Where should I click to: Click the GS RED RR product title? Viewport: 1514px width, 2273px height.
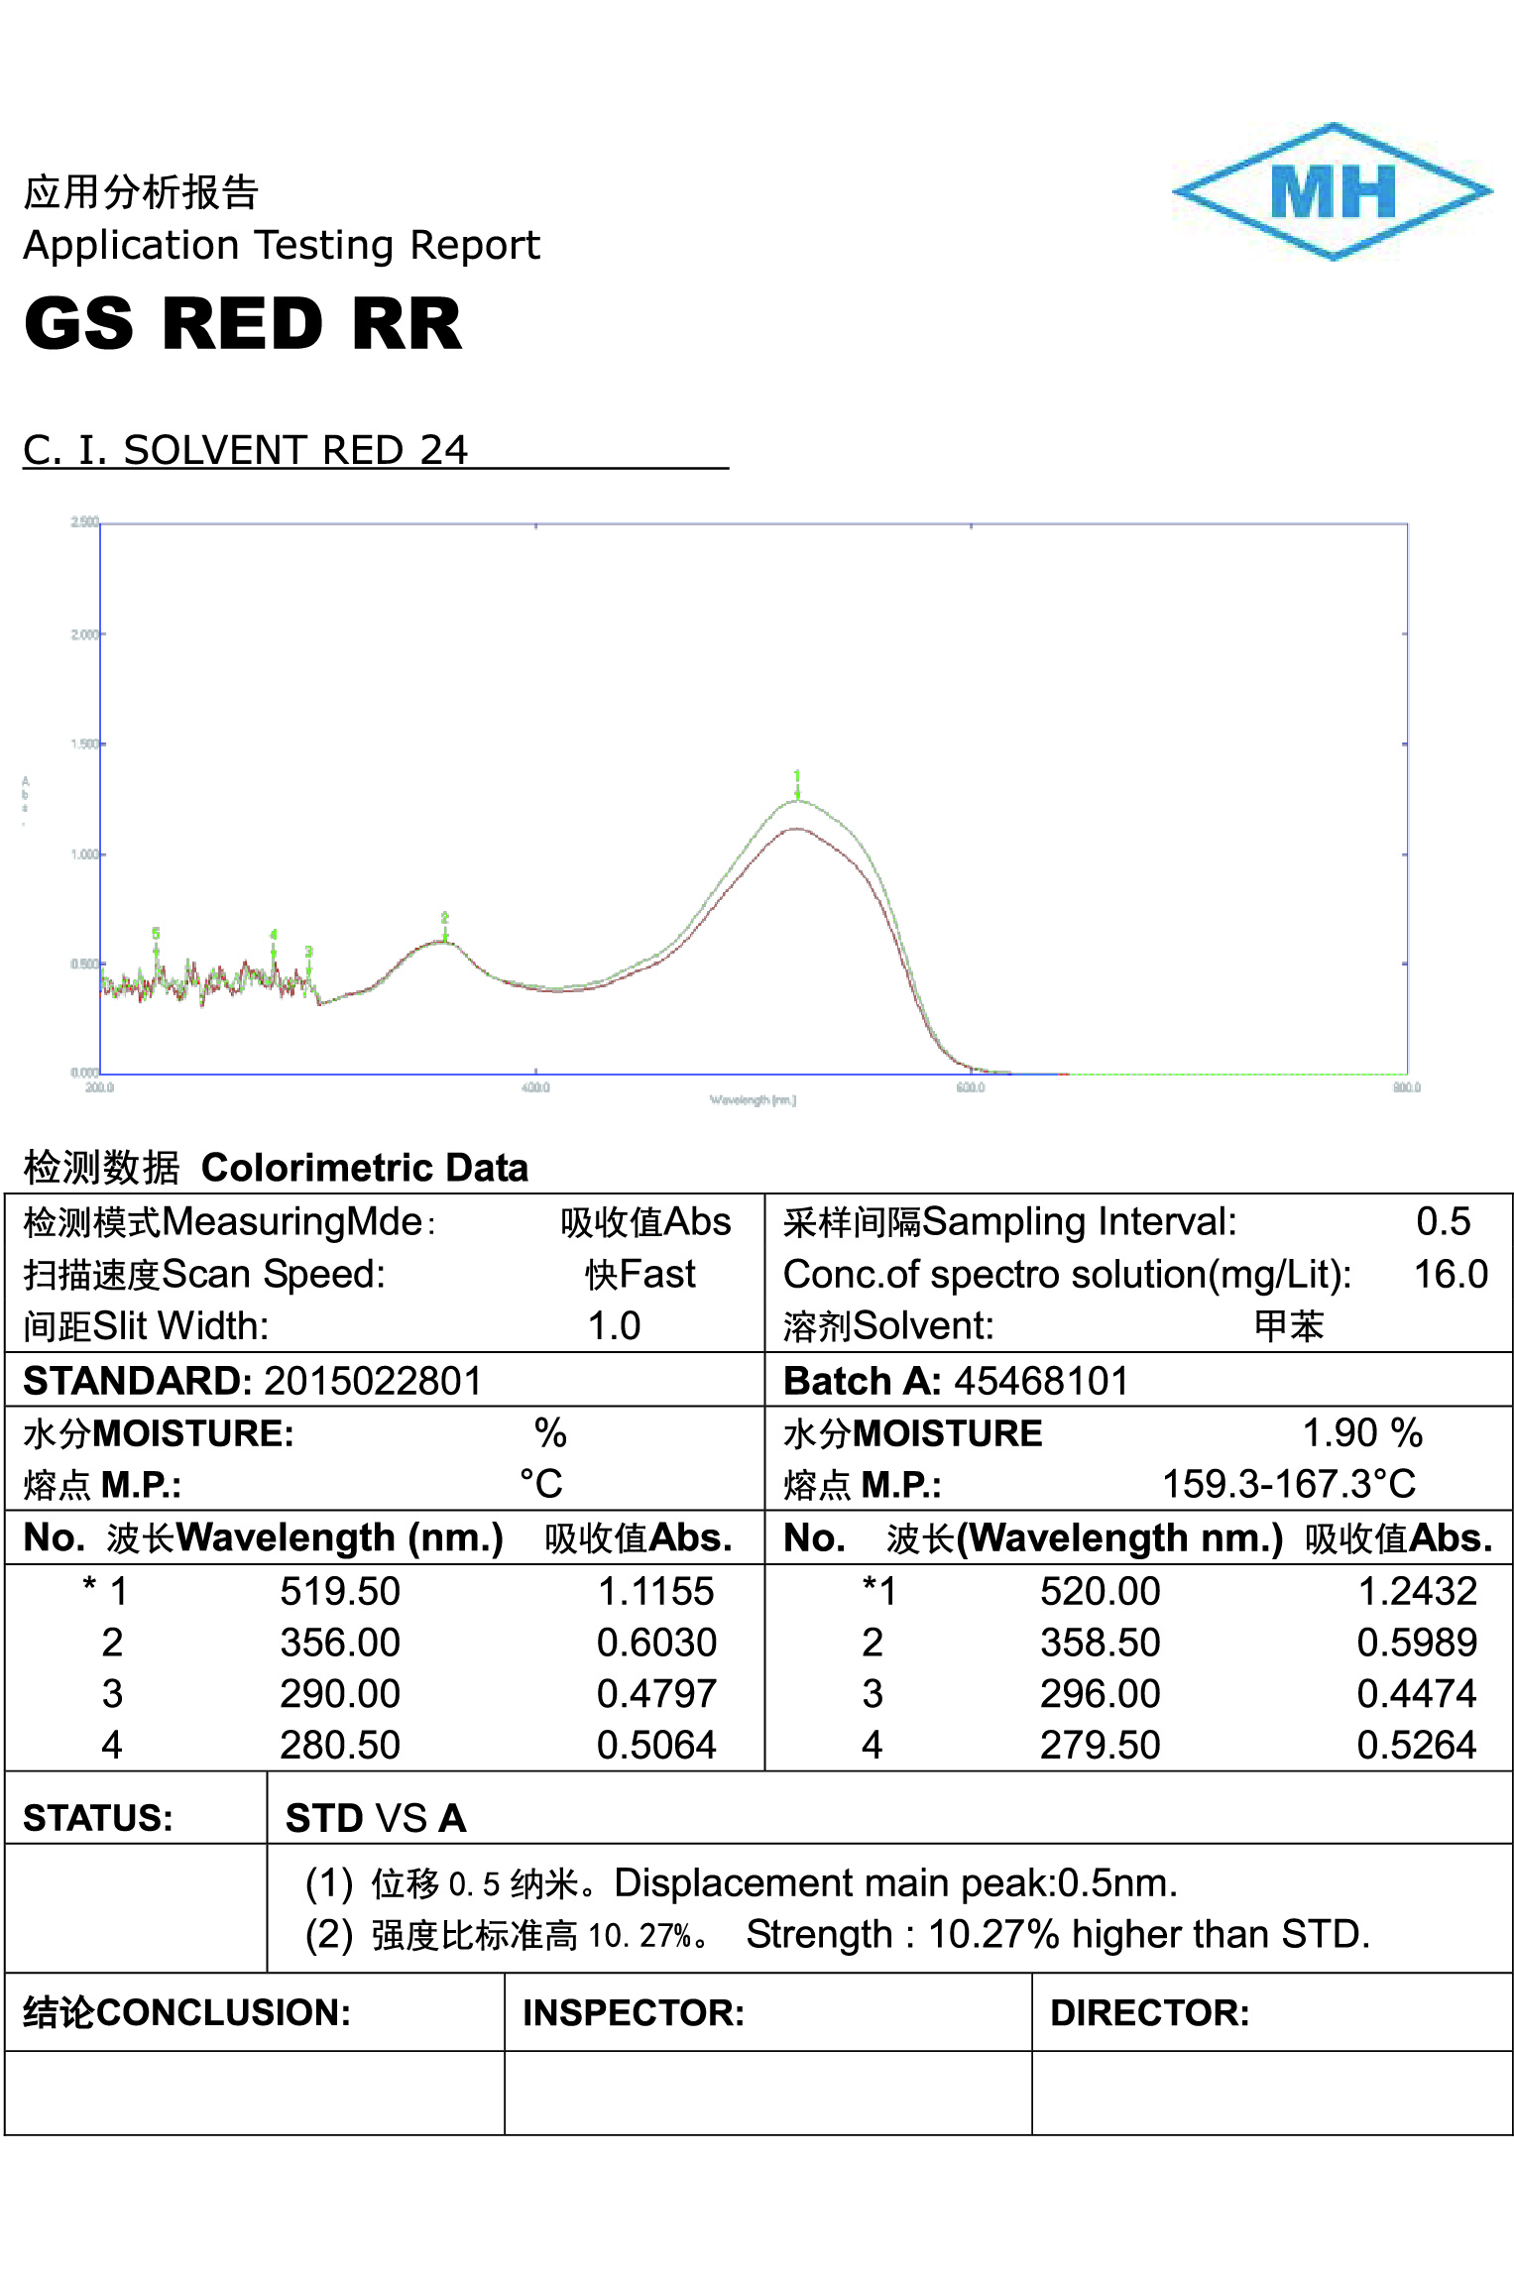[x=243, y=324]
